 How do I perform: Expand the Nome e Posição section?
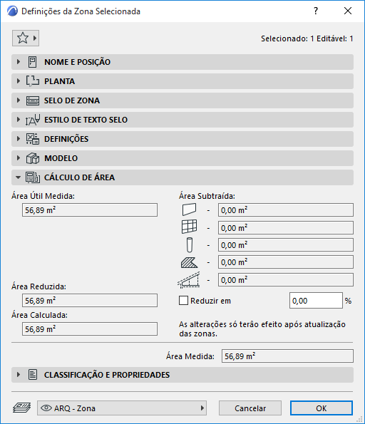pyautogui.click(x=18, y=62)
